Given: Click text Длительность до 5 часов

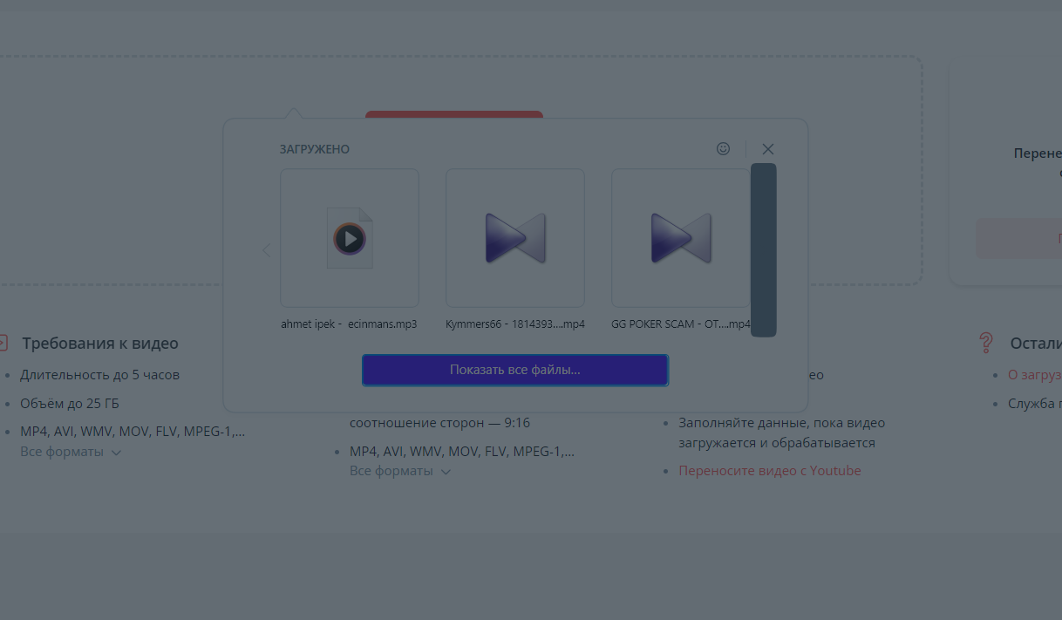Looking at the screenshot, I should pyautogui.click(x=100, y=375).
